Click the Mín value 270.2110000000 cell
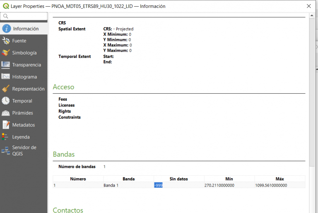318x213 pixels. coord(219,185)
